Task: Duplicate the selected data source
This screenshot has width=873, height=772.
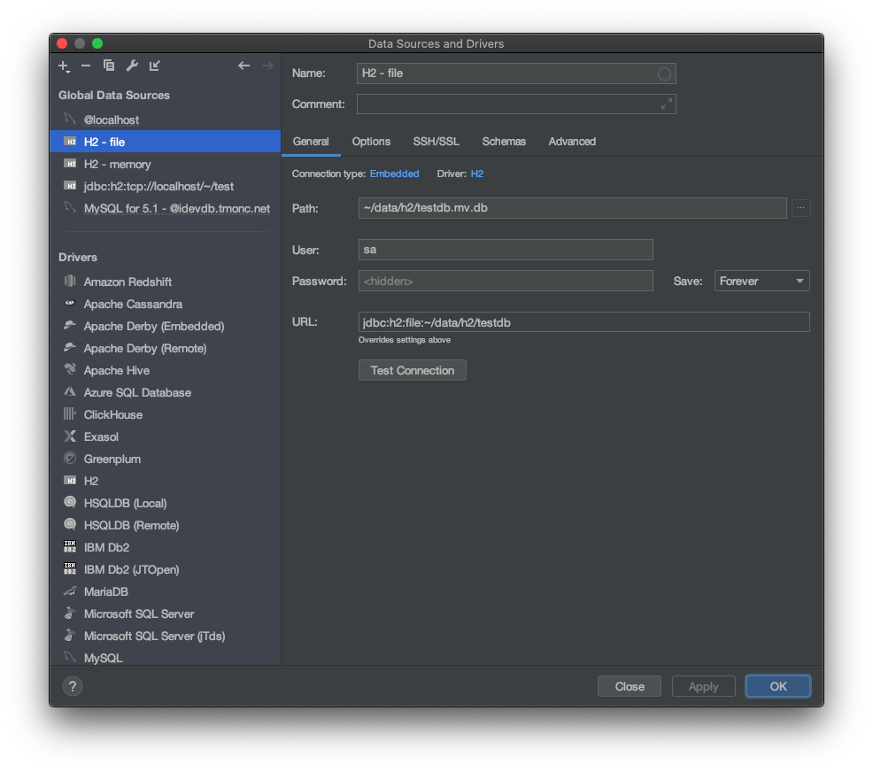Action: (109, 66)
